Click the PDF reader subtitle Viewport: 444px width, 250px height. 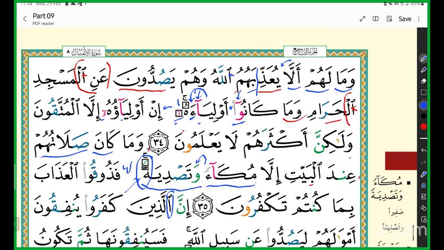(43, 24)
